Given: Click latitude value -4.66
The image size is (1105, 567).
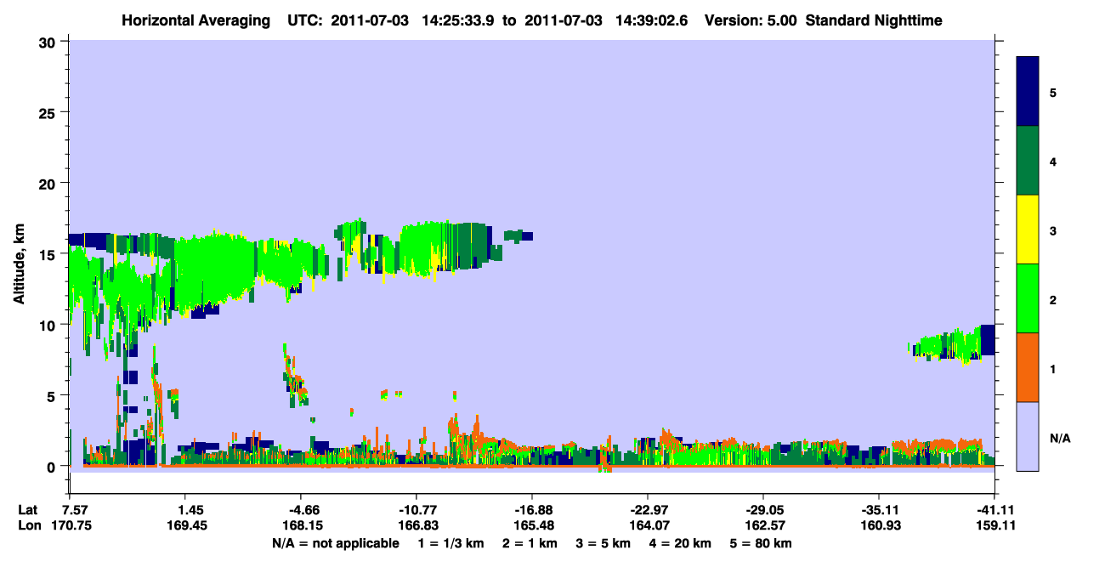Looking at the screenshot, I should (300, 510).
